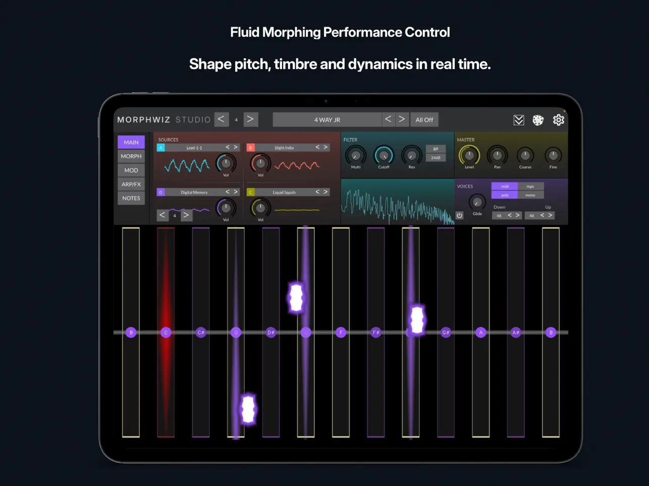Click the source C waveform display

[297, 210]
